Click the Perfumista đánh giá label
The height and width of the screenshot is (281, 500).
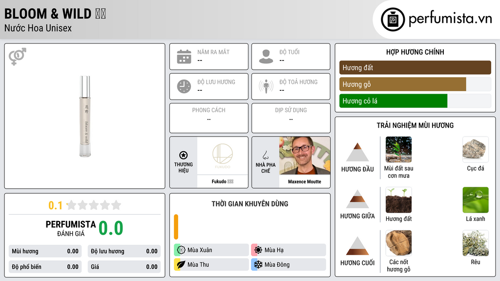tap(71, 228)
